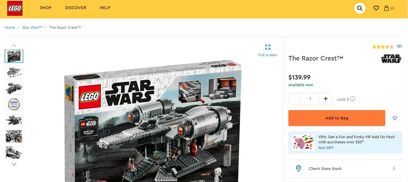Image resolution: width=408 pixels, height=182 pixels.
Task: Click the Star Wars brand logo
Action: [391, 59]
